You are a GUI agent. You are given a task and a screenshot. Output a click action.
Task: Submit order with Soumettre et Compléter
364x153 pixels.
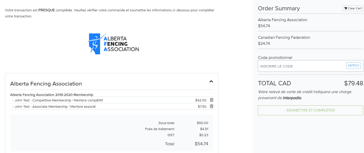pos(310,110)
